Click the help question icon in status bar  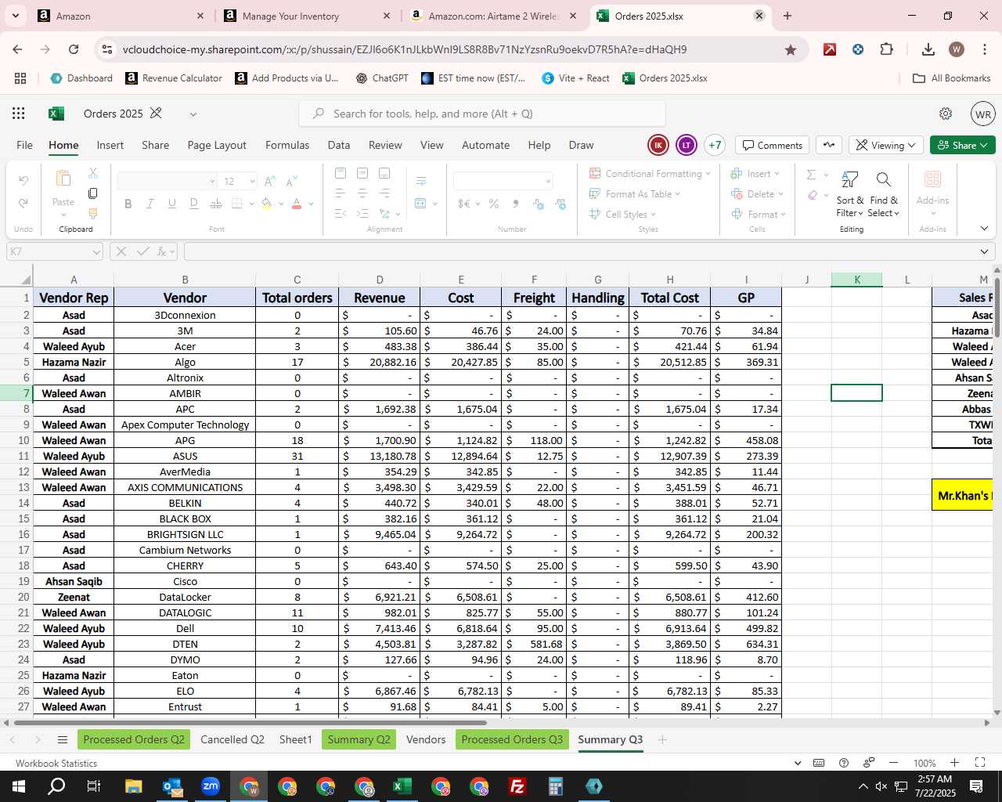[843, 763]
